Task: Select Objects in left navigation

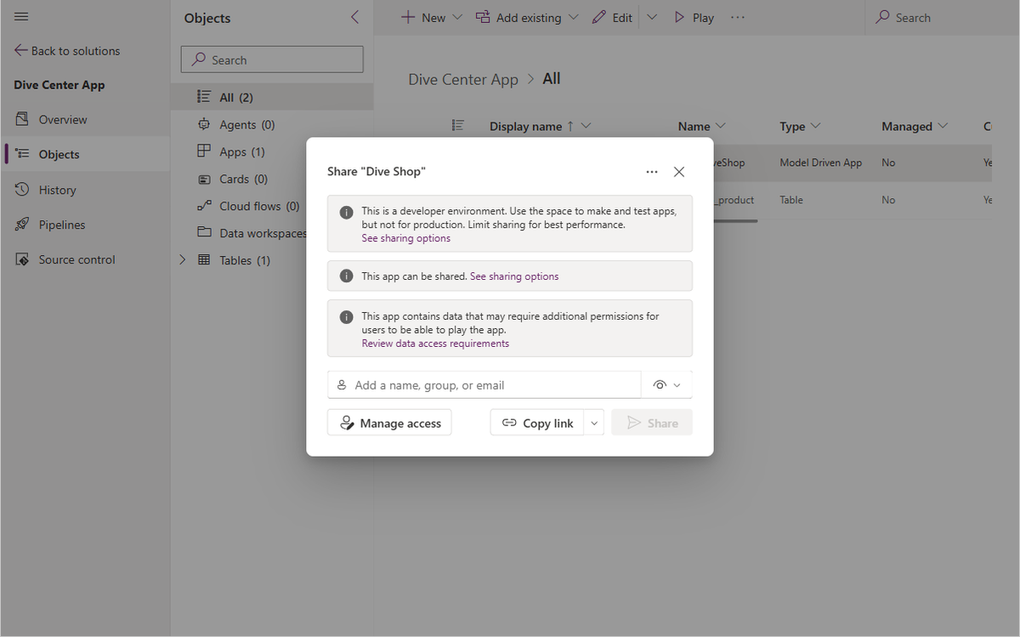Action: pos(85,154)
